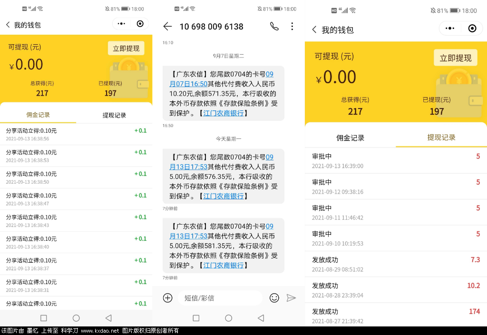Tap the phone call icon in SMS header

(x=274, y=26)
